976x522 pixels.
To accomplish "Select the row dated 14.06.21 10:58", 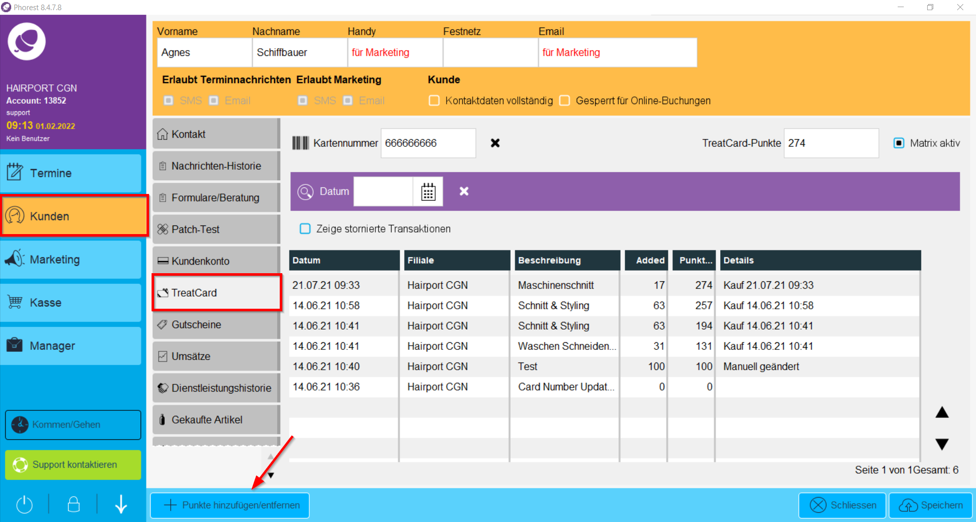I will pos(604,306).
